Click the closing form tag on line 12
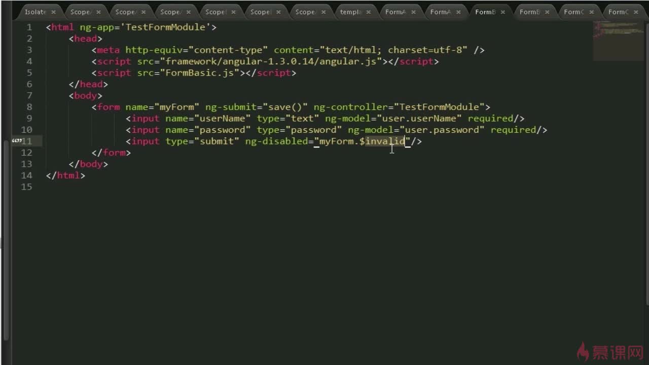 pyautogui.click(x=111, y=153)
